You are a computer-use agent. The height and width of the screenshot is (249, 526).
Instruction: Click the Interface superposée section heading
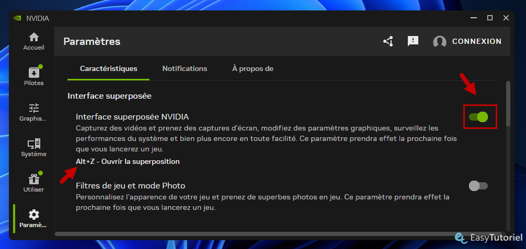109,96
